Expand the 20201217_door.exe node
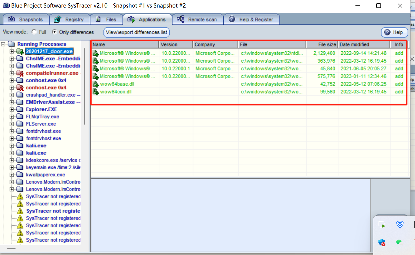 pos(12,51)
